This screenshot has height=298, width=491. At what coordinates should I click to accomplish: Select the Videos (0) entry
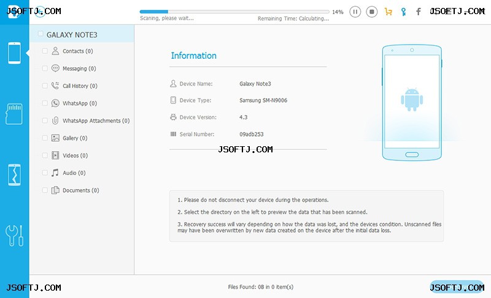(75, 155)
